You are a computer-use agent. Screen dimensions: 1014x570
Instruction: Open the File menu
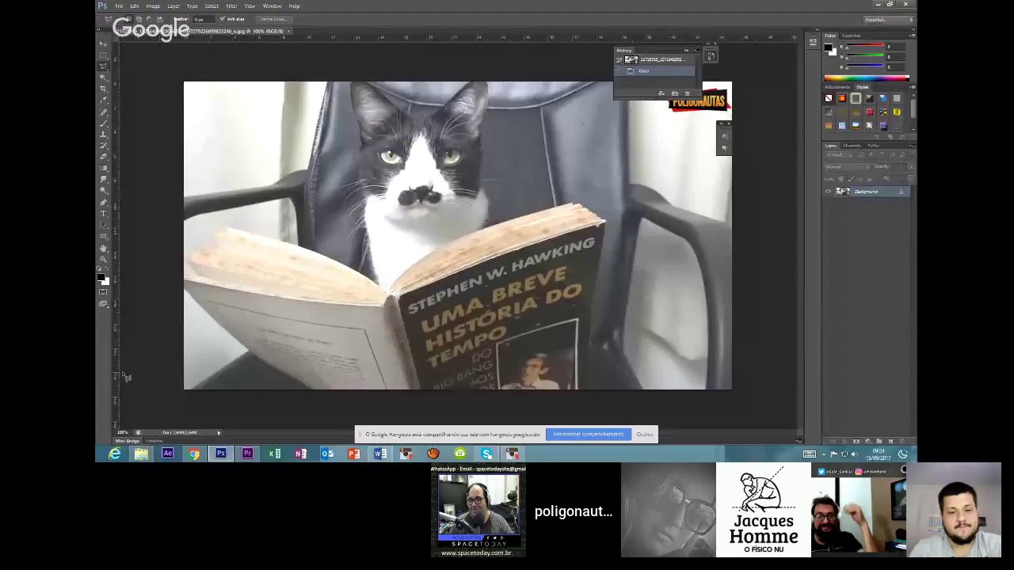coord(119,6)
